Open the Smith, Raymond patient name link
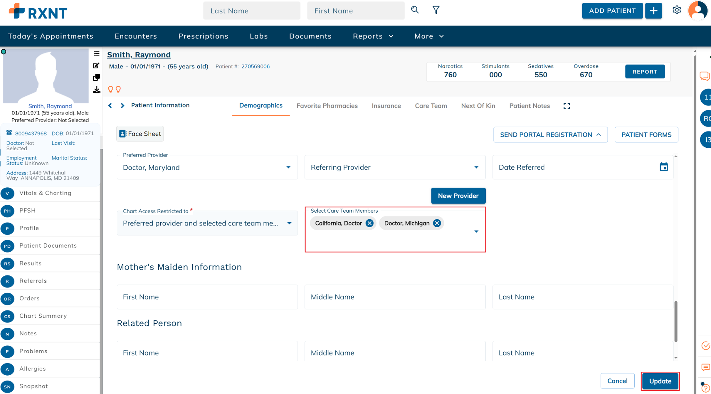Screen dimensions: 711x394 139,54
